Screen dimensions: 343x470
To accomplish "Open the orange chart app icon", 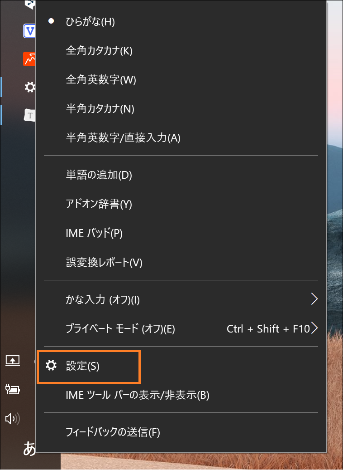I will click(x=29, y=59).
